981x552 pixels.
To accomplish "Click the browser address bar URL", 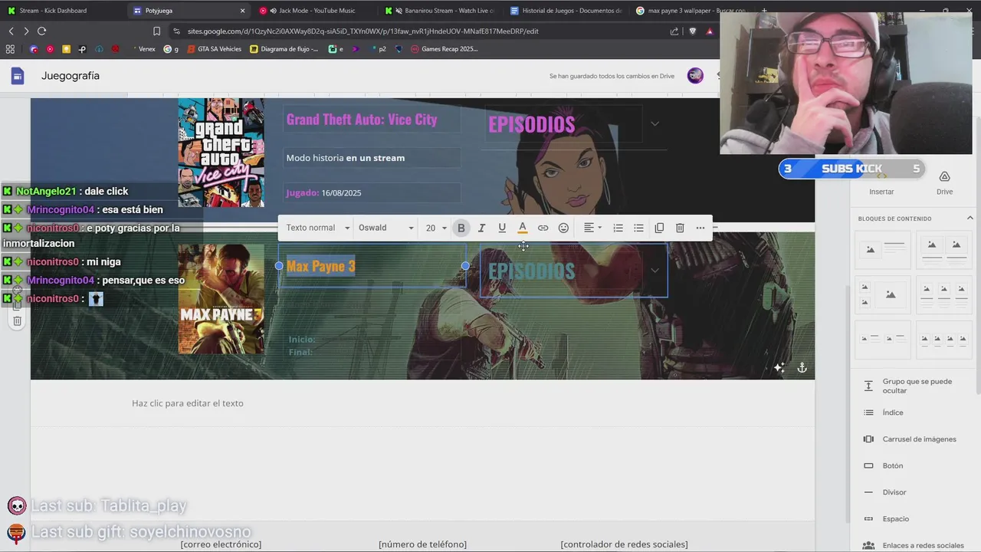I will [363, 31].
